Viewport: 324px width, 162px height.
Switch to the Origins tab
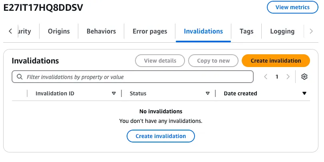(59, 31)
